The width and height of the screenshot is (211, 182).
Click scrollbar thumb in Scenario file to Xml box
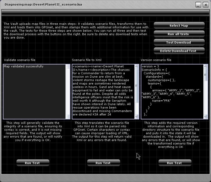tap(137, 86)
